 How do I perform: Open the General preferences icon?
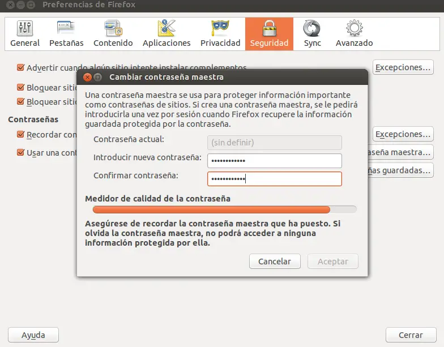[x=25, y=28]
